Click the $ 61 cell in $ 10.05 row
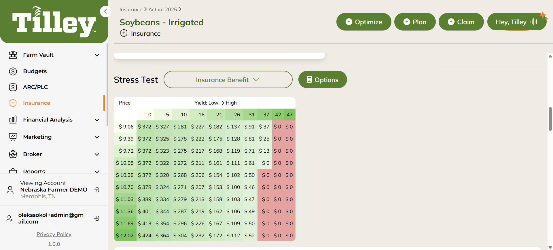Image resolution: width=553 pixels, height=250 pixels. [250, 163]
